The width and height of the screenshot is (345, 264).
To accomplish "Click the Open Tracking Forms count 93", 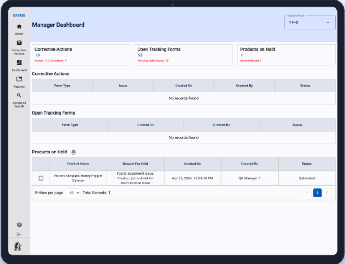I will [x=140, y=55].
